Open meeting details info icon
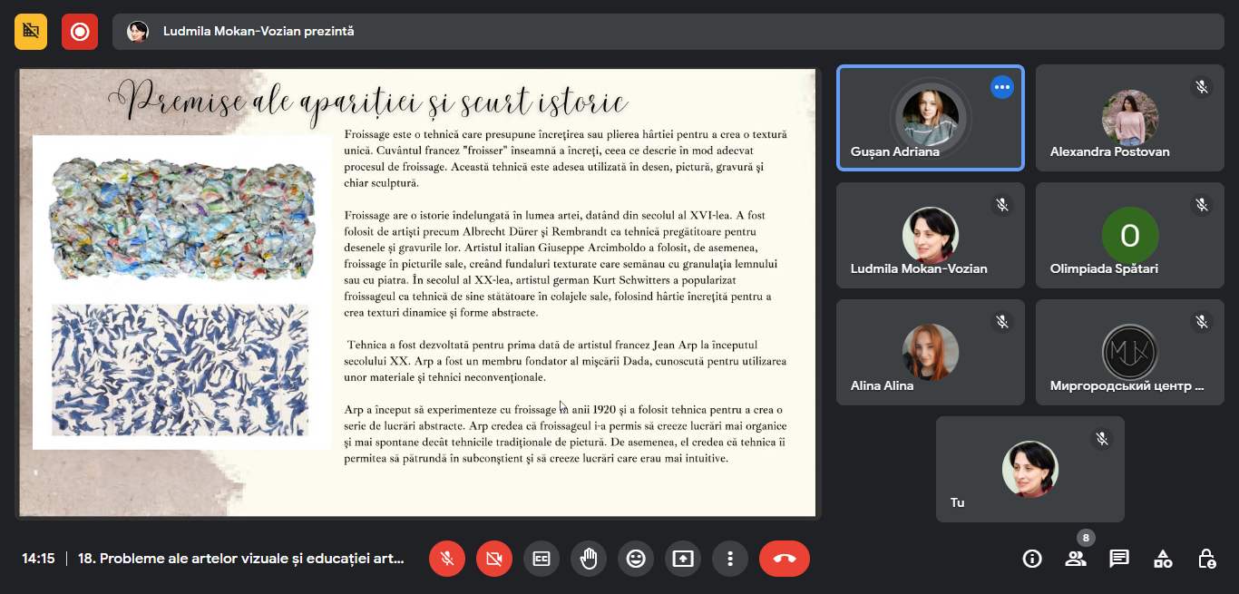Image resolution: width=1239 pixels, height=594 pixels. (1032, 559)
